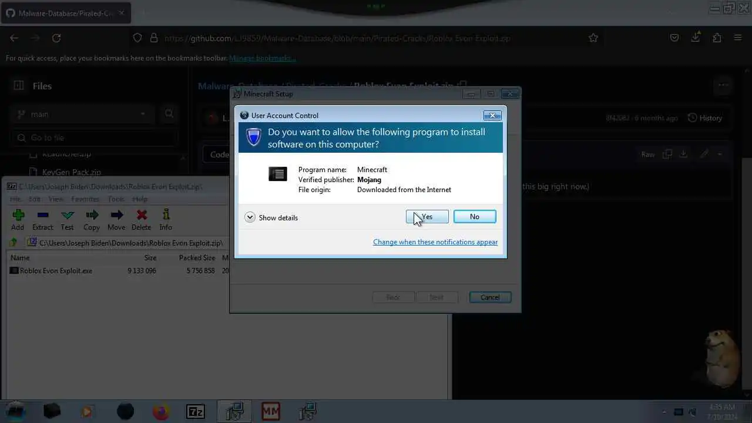Open the edit options dropdown arrow on GitHub
The image size is (752, 423).
point(720,155)
